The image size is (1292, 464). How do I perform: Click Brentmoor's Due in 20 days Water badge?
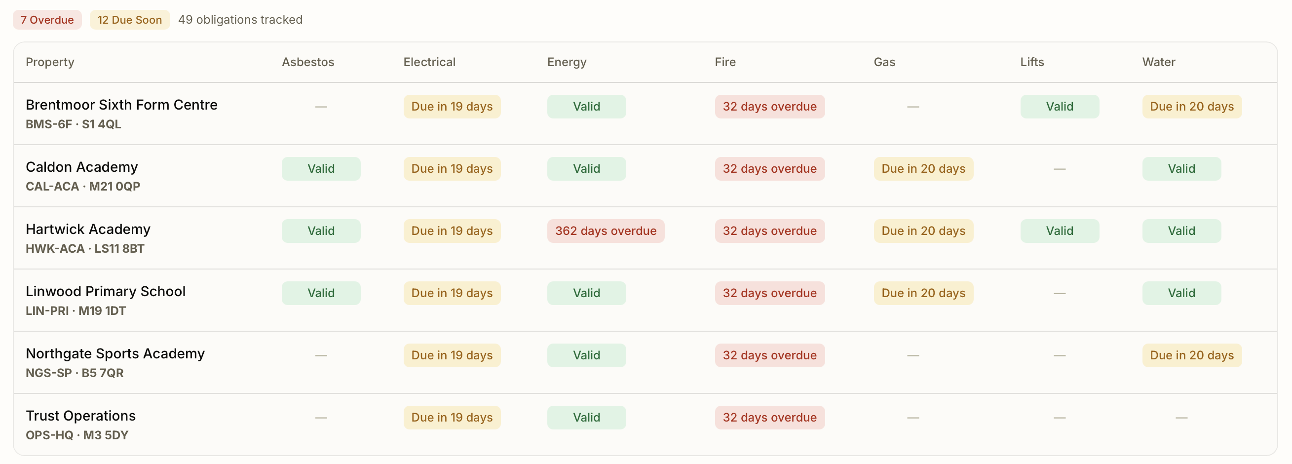tap(1192, 107)
